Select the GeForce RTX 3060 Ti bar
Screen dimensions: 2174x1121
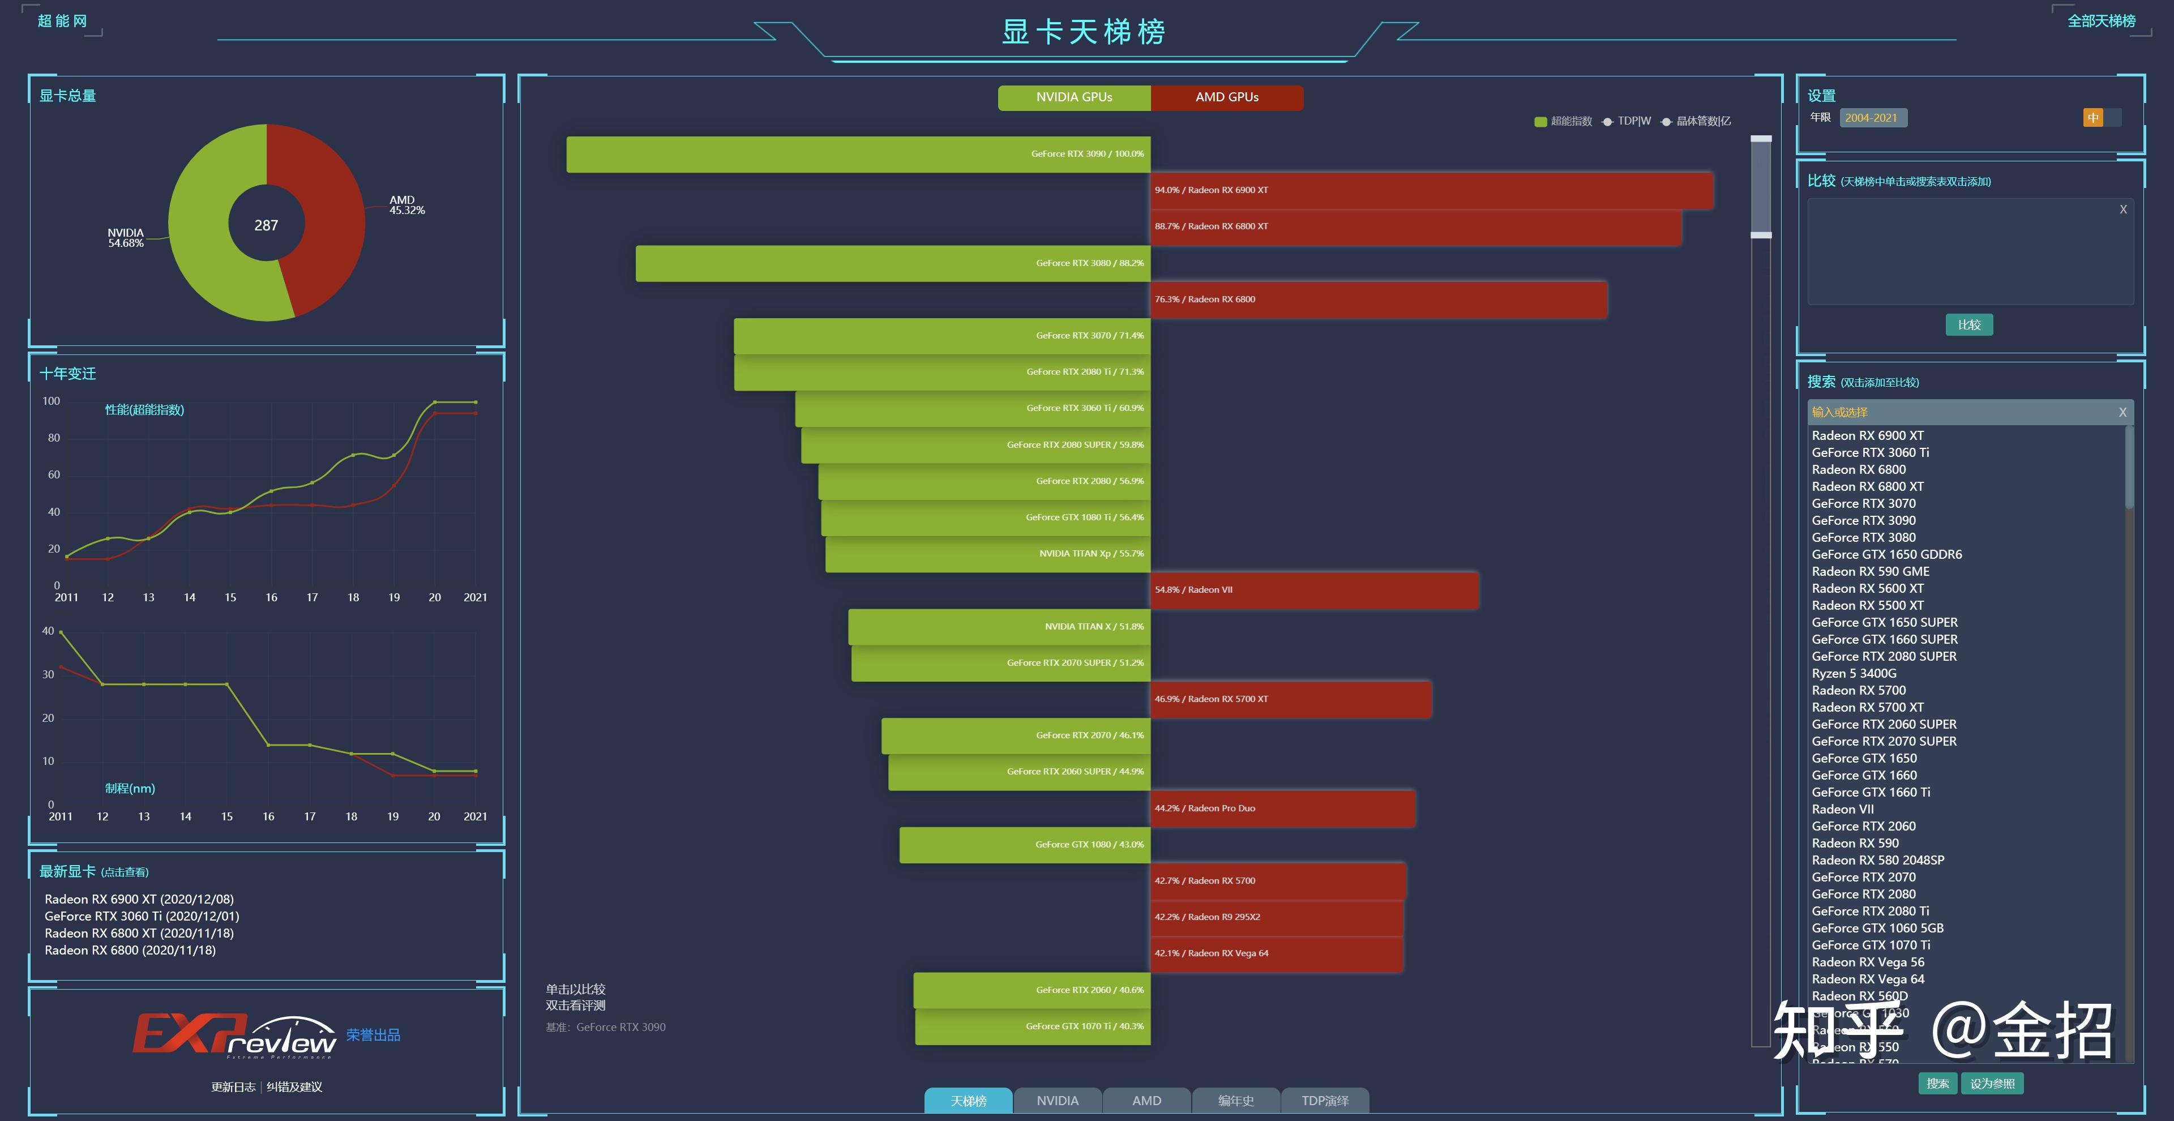tap(972, 409)
